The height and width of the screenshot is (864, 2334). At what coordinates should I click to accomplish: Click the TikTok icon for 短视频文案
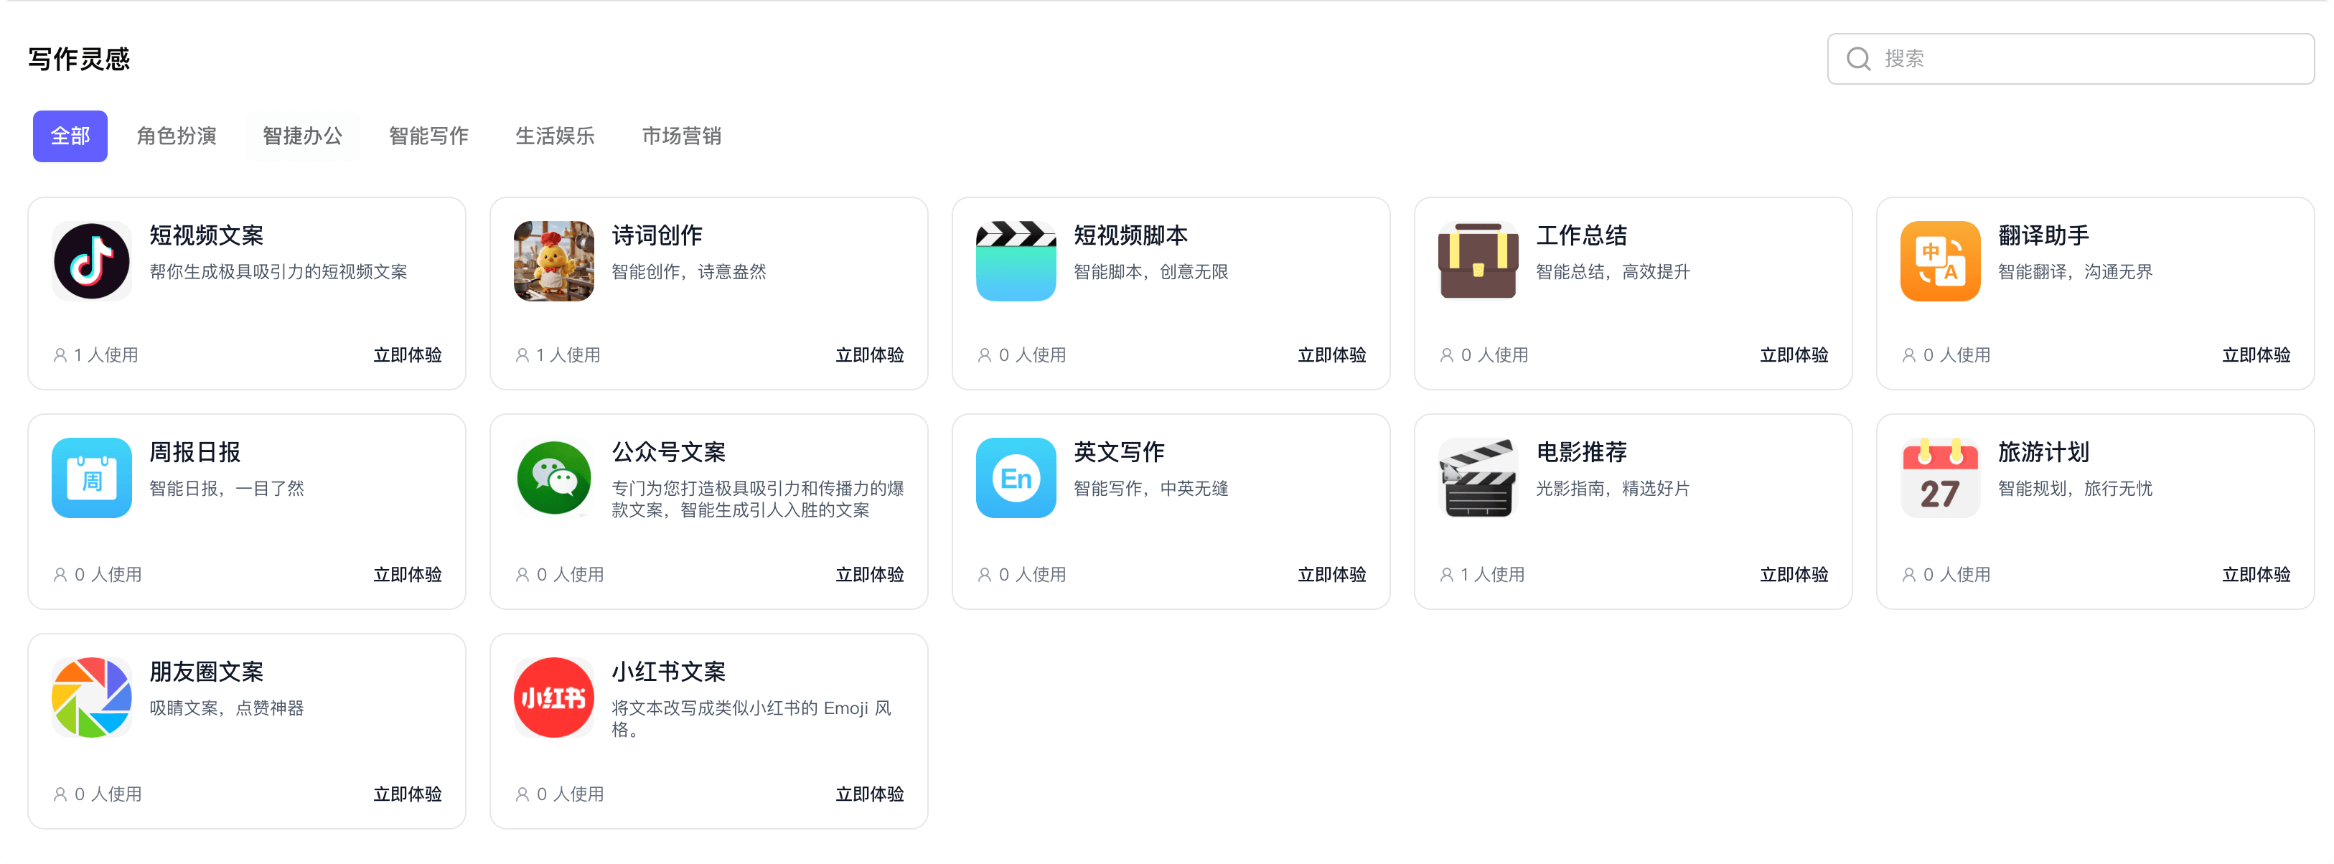[x=92, y=260]
